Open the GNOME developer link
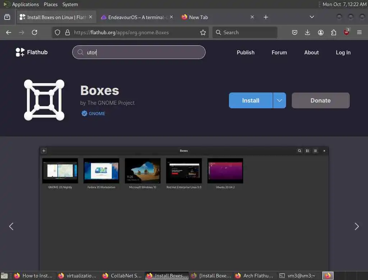Image resolution: width=368 pixels, height=280 pixels. pyautogui.click(x=97, y=114)
